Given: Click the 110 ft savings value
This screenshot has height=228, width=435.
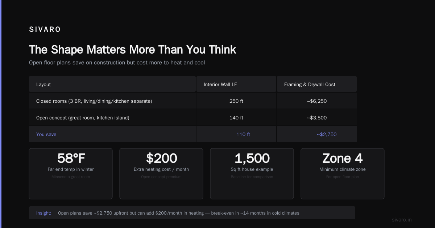Looking at the screenshot, I should click(243, 134).
